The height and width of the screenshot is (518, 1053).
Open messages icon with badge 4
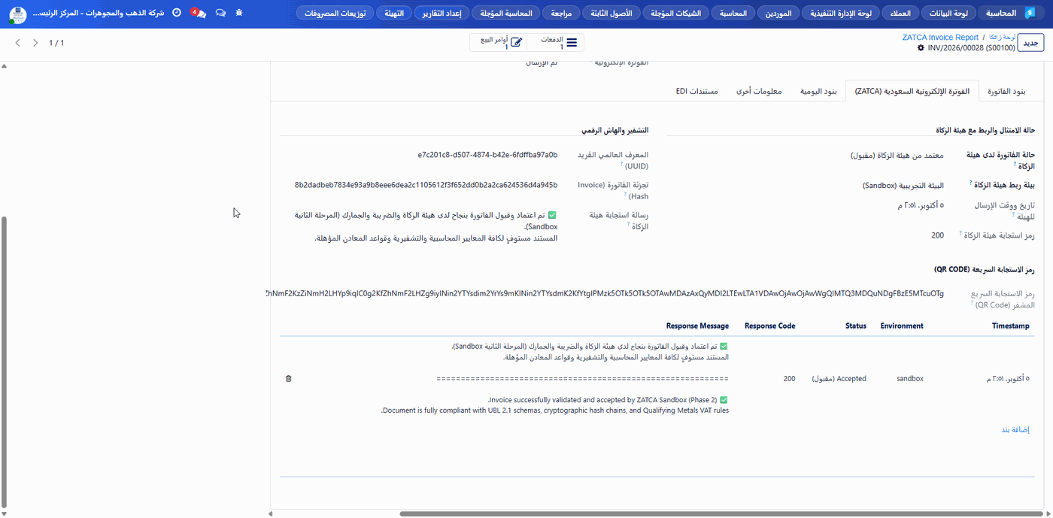[199, 13]
